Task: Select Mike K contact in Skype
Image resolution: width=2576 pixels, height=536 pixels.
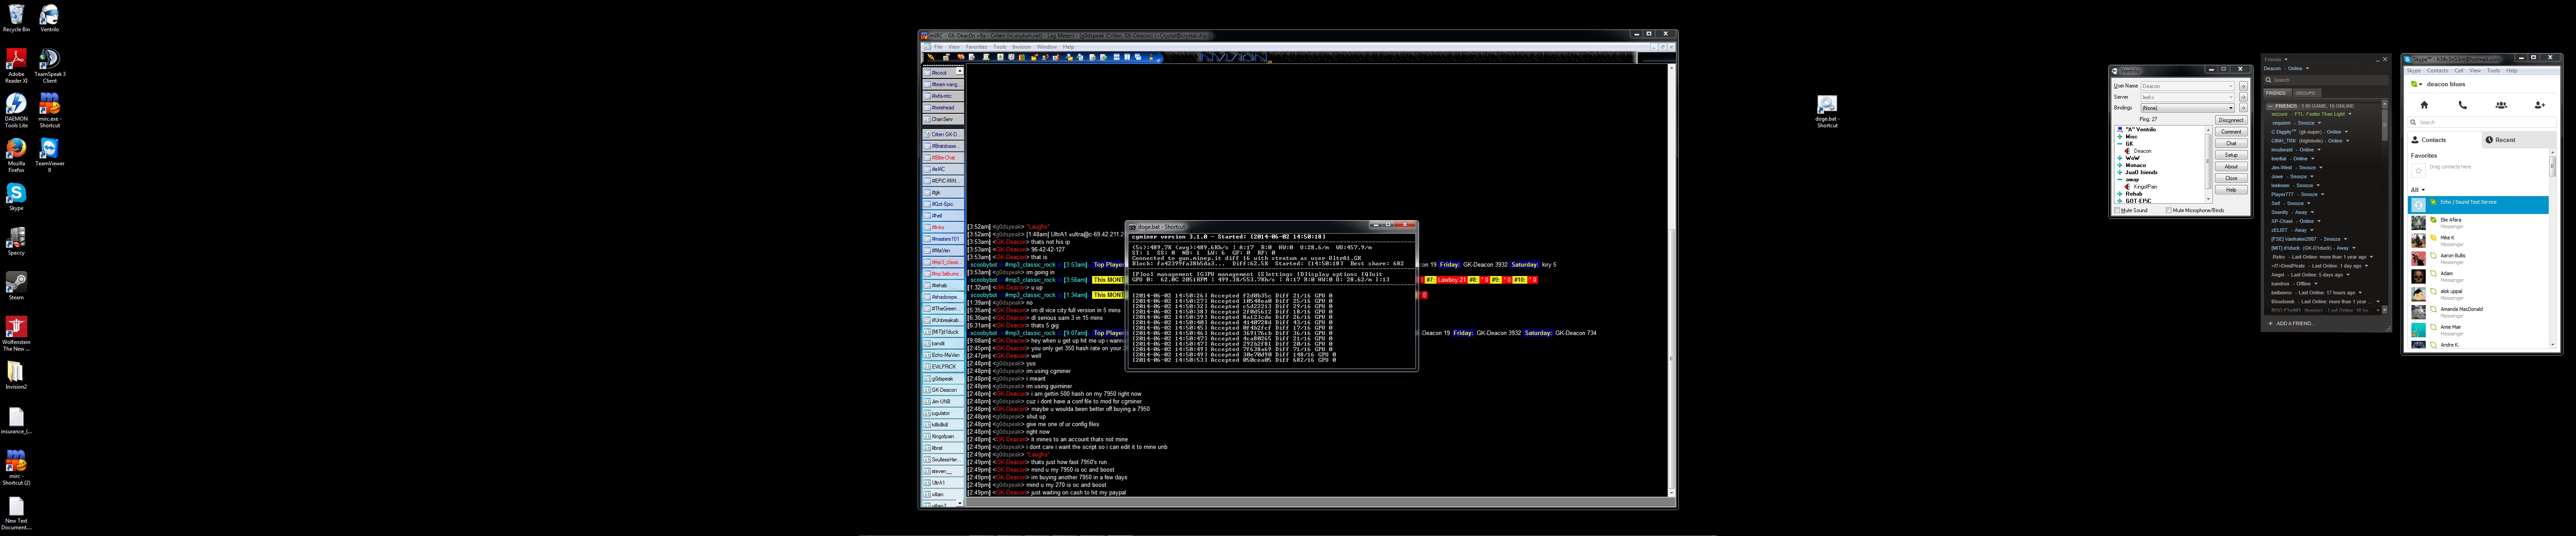Action: pos(2478,241)
